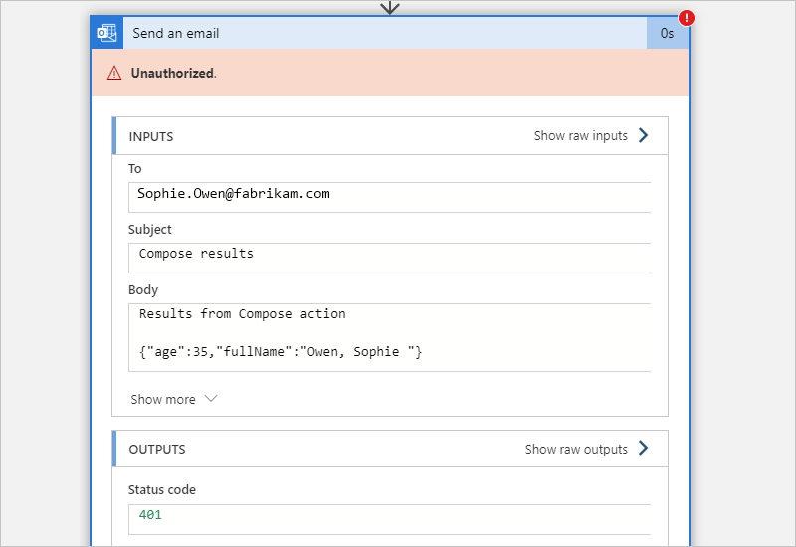Open Show raw inputs

(x=580, y=136)
